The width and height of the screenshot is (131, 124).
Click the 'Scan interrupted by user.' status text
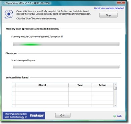coord(24,61)
